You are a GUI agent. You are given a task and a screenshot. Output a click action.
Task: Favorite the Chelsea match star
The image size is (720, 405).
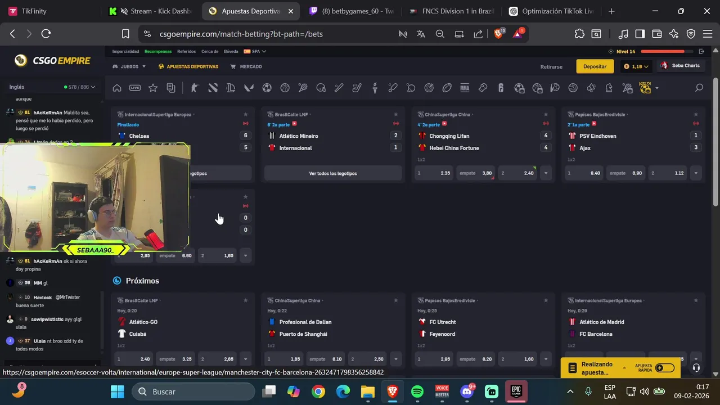[245, 115]
